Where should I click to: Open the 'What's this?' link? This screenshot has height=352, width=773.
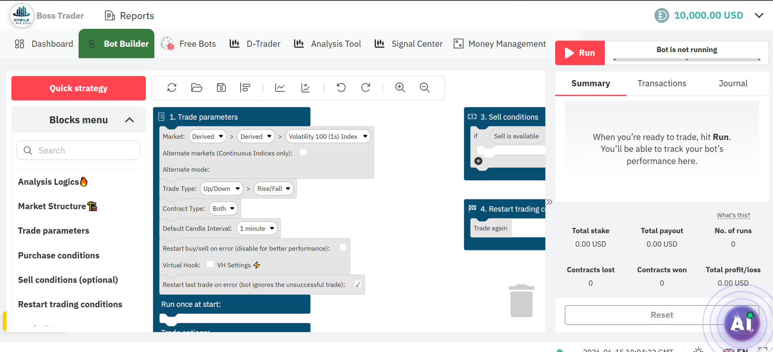733,215
